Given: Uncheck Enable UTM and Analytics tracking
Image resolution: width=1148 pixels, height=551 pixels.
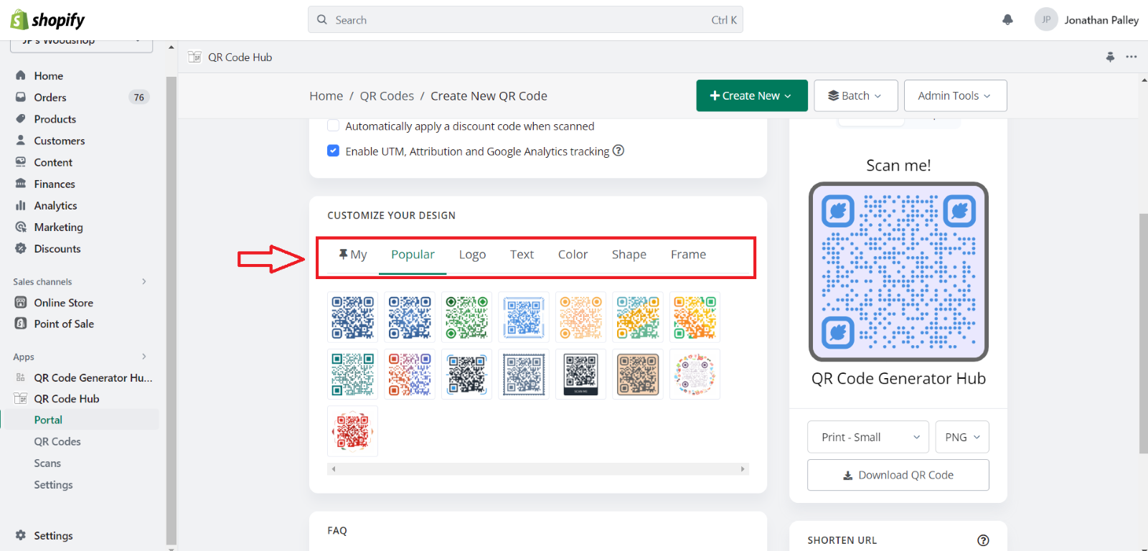Looking at the screenshot, I should (333, 151).
